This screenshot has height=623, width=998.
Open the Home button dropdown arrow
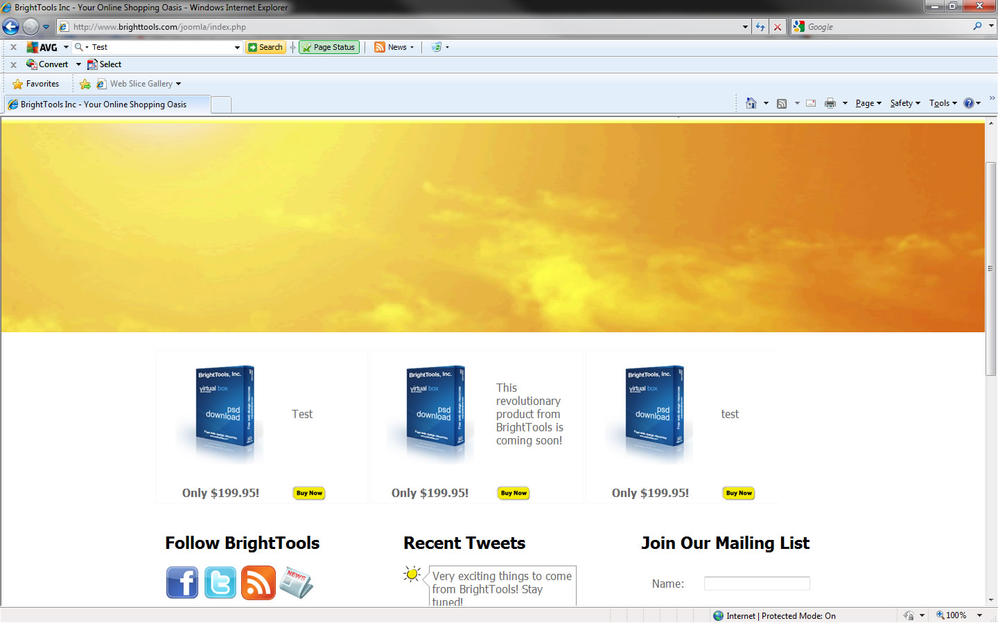(x=766, y=103)
